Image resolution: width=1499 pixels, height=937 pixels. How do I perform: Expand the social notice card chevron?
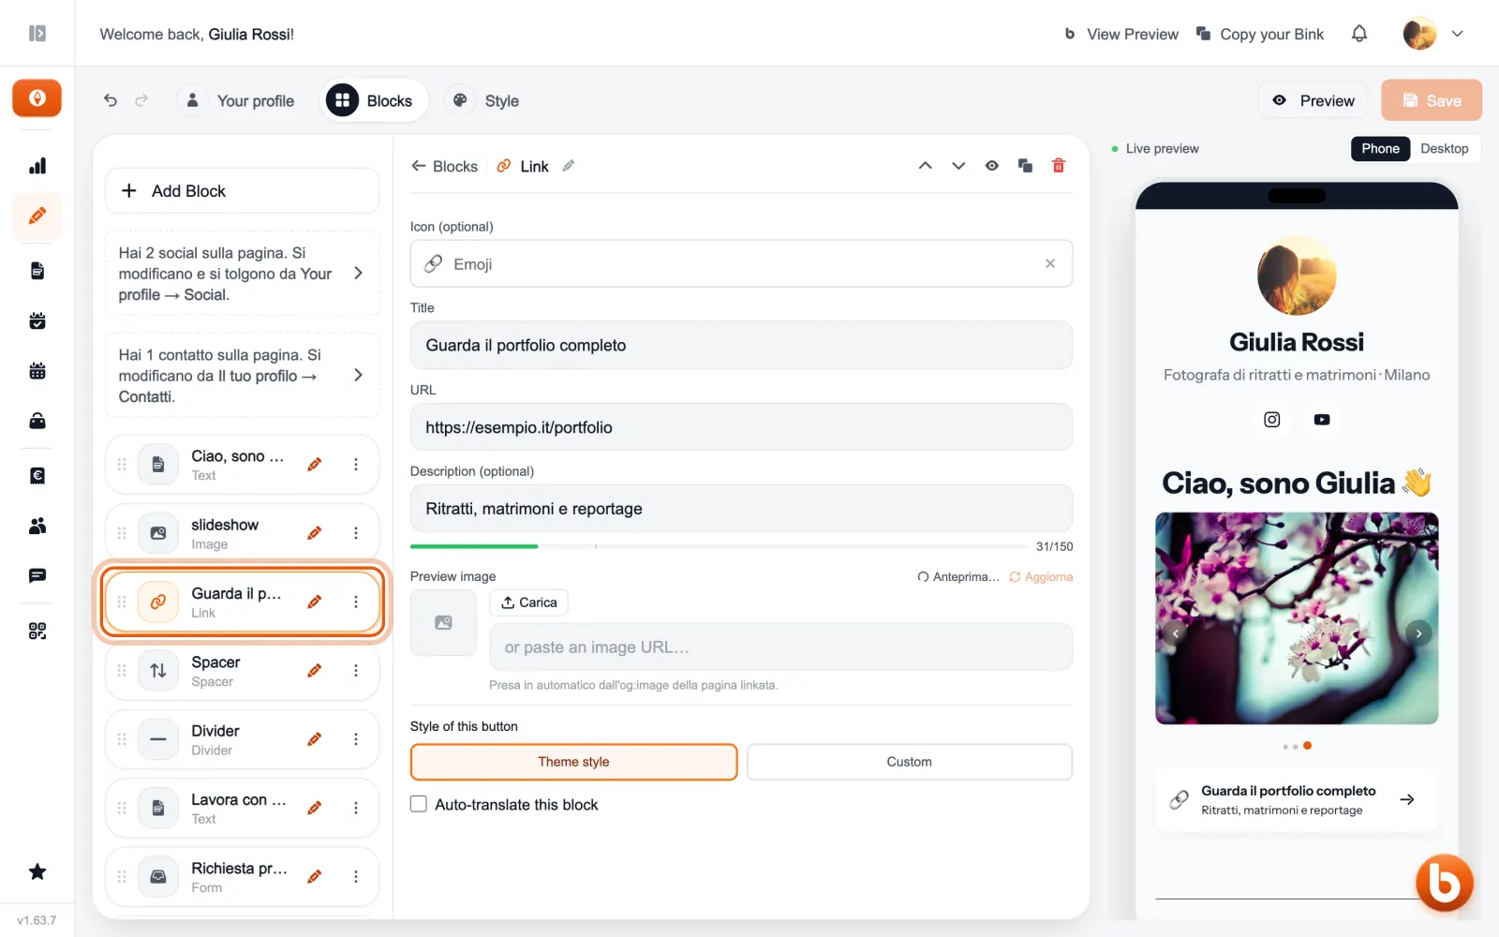tap(358, 273)
